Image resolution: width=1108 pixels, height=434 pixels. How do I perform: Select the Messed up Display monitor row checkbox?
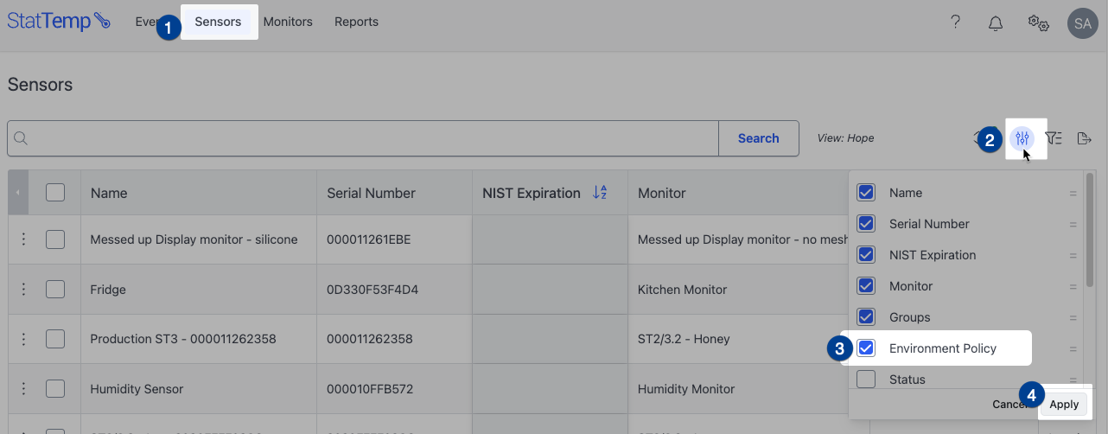(x=55, y=239)
